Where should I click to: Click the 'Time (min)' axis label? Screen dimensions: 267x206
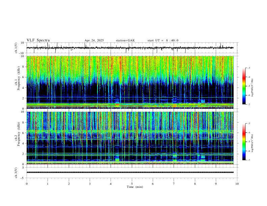pos(135,187)
